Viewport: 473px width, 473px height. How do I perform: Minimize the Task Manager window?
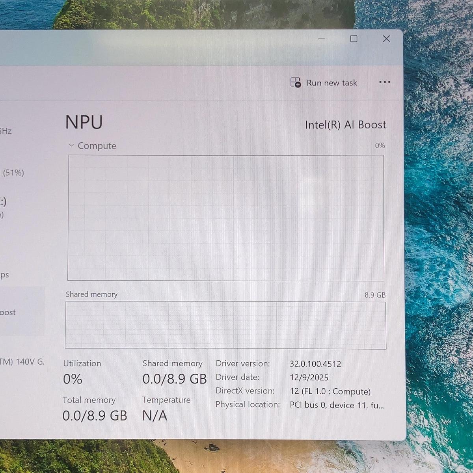(x=322, y=39)
